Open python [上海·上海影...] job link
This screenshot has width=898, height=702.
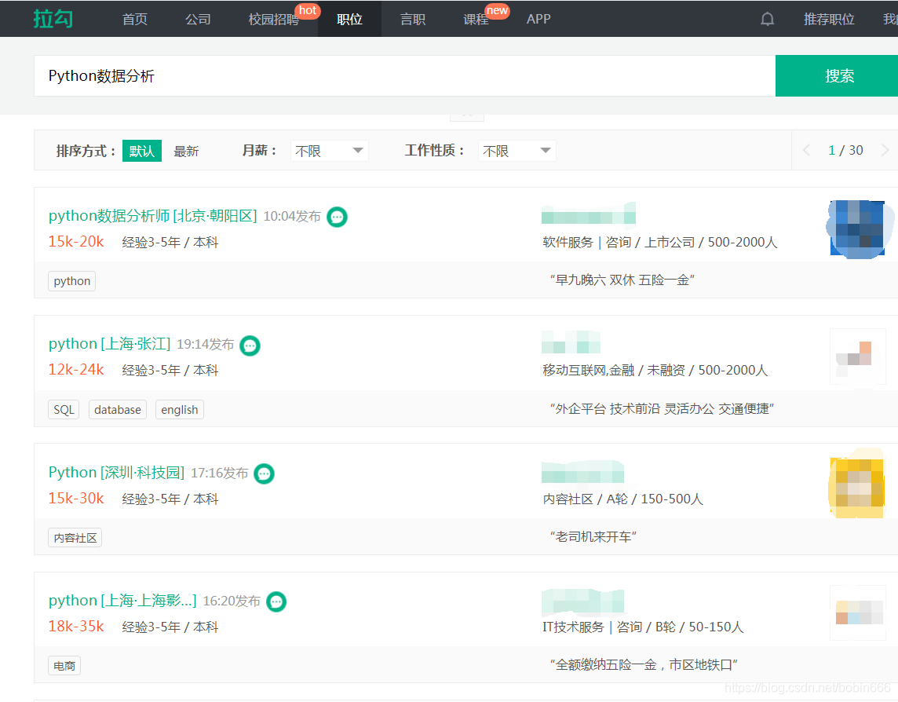click(x=122, y=600)
